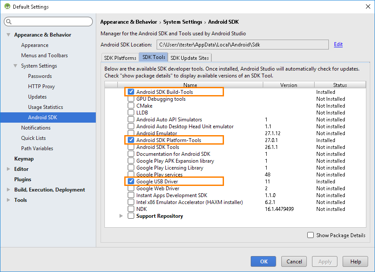Switch to SDK Platforms tab
375x272 pixels.
tap(120, 58)
